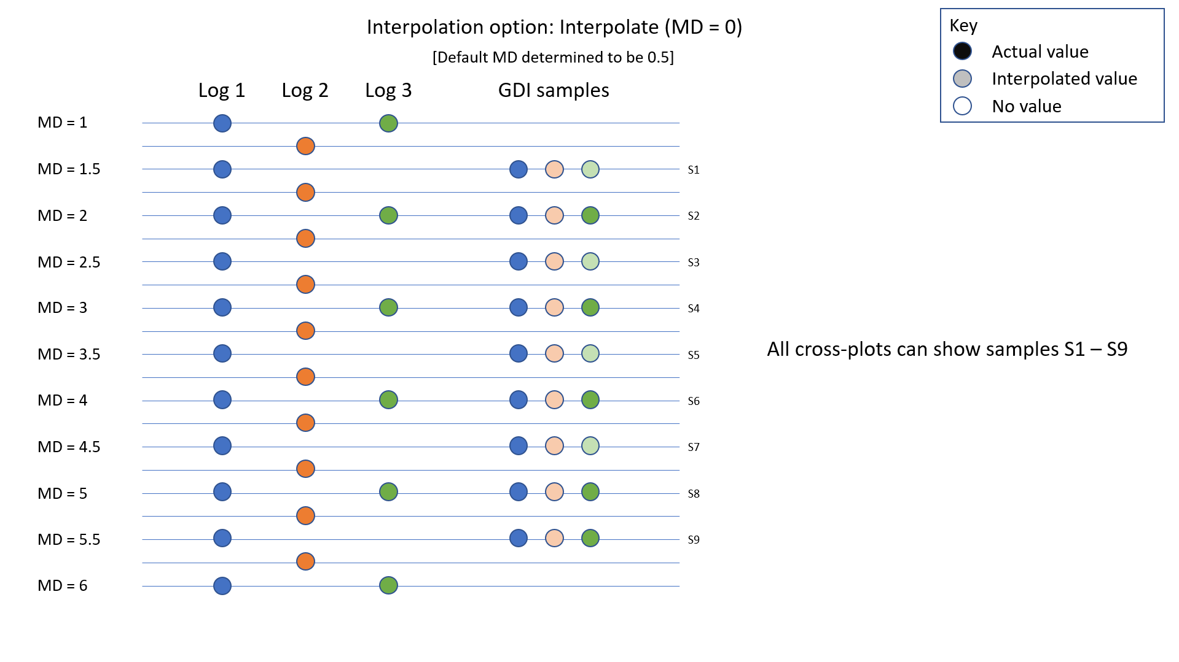The height and width of the screenshot is (662, 1179).
Task: Select the Log 1 blue circle at MD = 4.5
Action: point(222,446)
